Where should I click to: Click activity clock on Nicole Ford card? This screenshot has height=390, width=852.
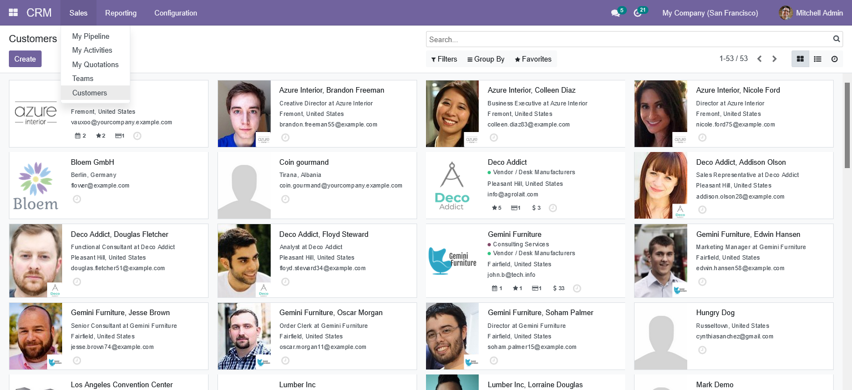[x=702, y=138]
